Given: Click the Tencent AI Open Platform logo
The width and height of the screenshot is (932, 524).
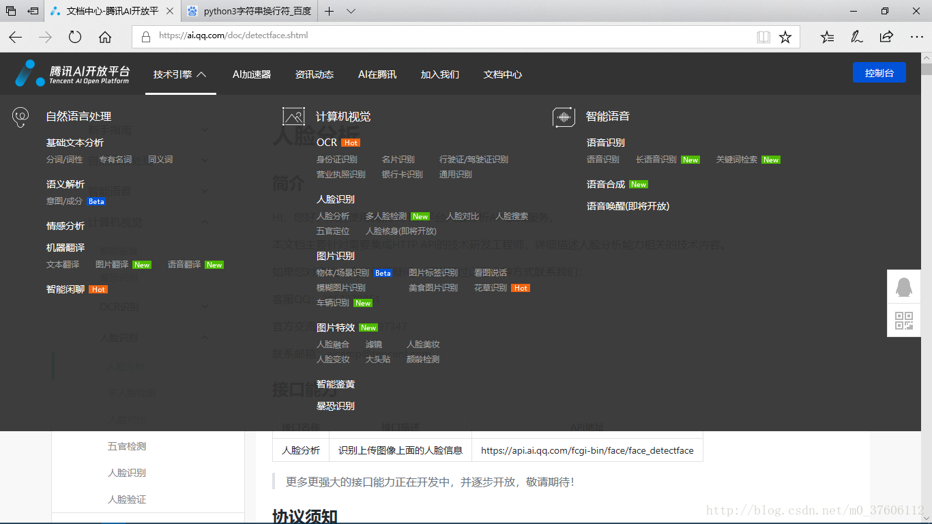Looking at the screenshot, I should pos(72,74).
